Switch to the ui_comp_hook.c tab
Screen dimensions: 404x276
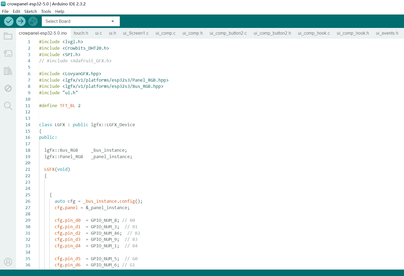[314, 33]
